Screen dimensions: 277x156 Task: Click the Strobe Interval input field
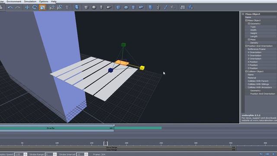tap(81, 154)
